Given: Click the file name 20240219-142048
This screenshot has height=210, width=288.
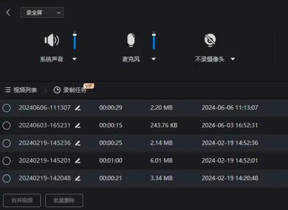Looking at the screenshot, I should (44, 178).
